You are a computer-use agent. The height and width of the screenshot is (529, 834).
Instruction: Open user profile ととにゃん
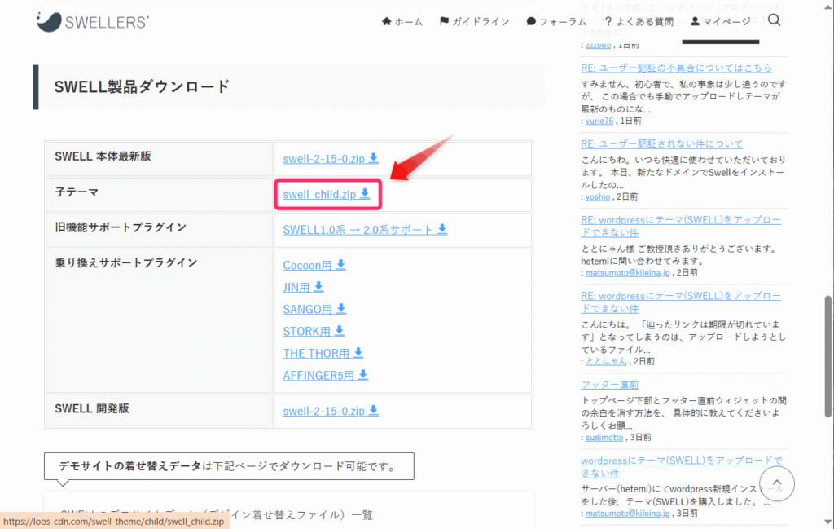click(x=606, y=361)
